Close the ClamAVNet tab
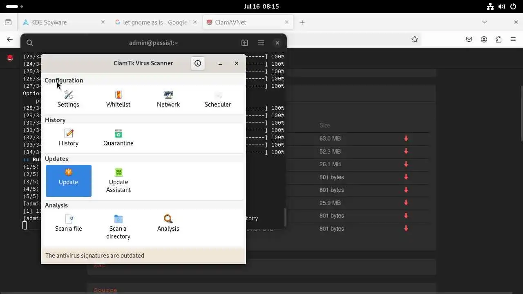 [287, 22]
